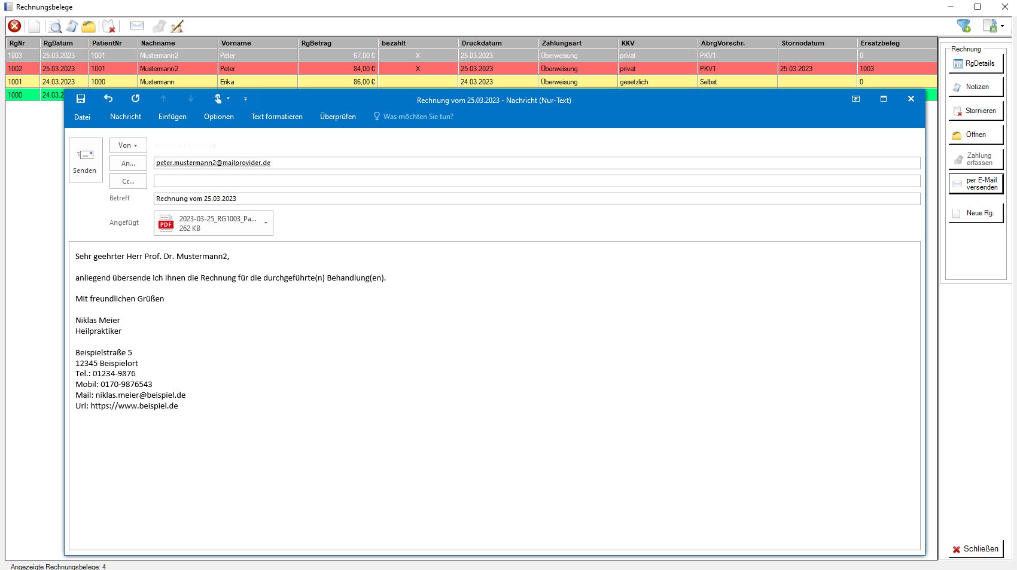Open the Optionen ribbon tab
Screen dimensions: 1017x570
point(219,117)
